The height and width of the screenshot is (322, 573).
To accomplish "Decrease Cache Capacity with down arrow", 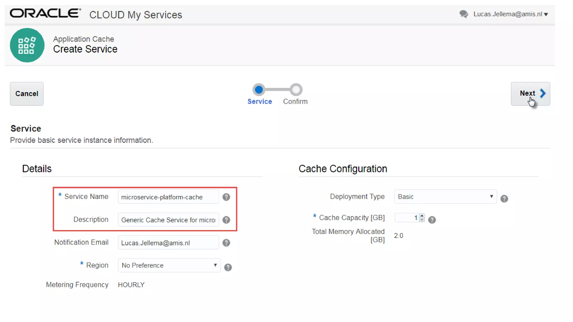I will coord(422,220).
